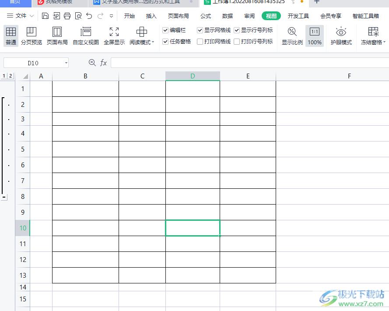Open 自定义视图 custom views
Image resolution: width=389 pixels, height=311 pixels.
click(x=86, y=36)
